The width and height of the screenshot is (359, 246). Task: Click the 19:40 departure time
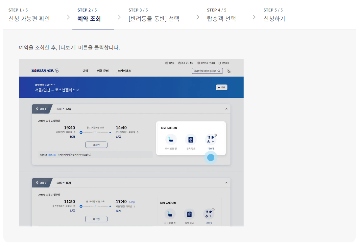tap(69, 128)
